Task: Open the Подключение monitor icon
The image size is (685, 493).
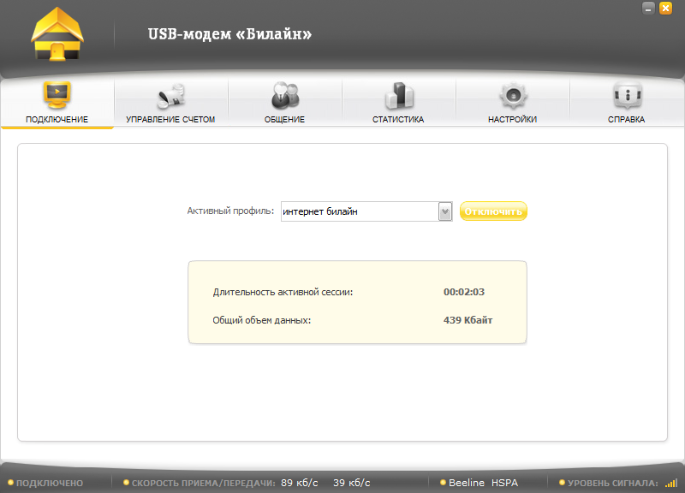Action: (x=57, y=95)
